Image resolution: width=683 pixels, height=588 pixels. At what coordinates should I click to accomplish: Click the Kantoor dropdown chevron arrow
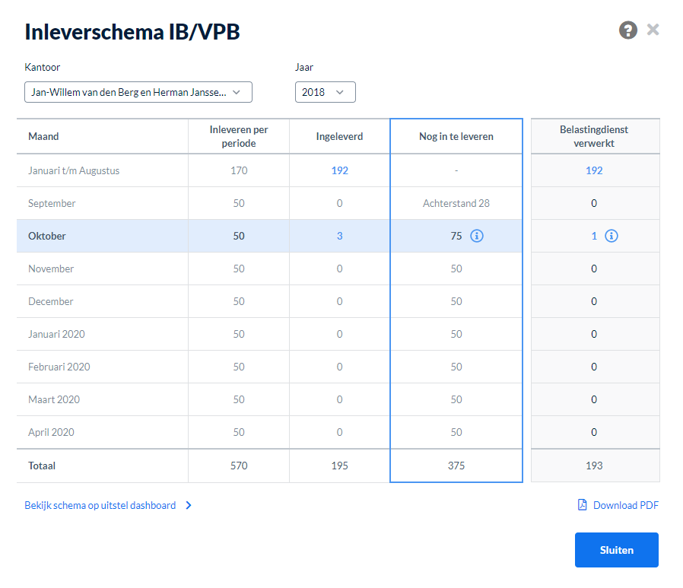237,92
